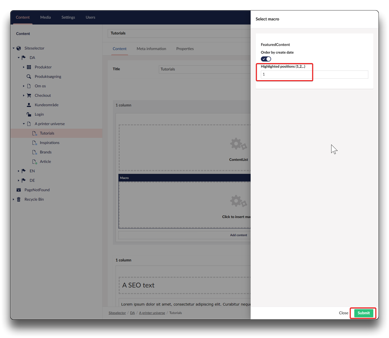Expand the Checkout tree node
The width and height of the screenshot is (389, 338).
click(x=24, y=95)
